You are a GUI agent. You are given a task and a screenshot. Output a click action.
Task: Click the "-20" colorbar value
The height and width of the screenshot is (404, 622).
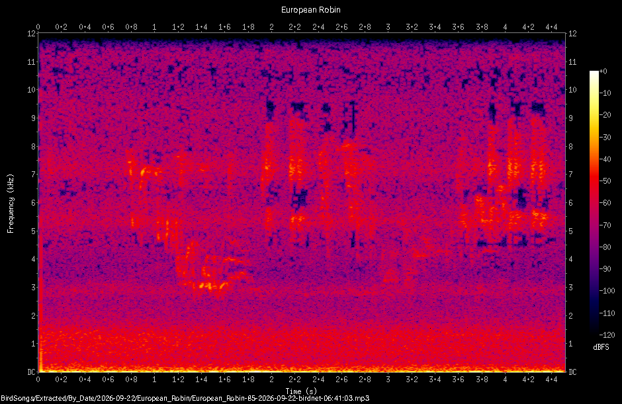tap(605, 115)
